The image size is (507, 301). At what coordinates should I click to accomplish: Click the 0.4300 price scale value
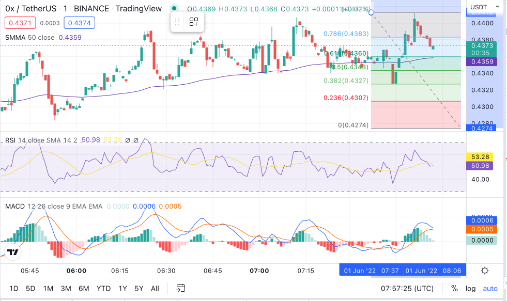pyautogui.click(x=482, y=107)
